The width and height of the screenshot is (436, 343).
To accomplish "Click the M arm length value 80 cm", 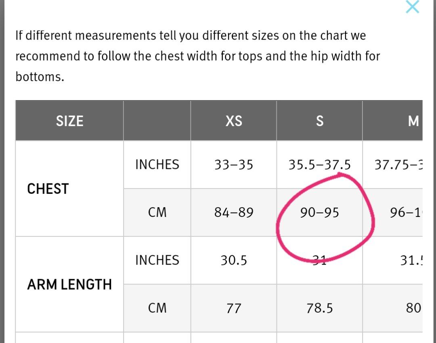I will (413, 308).
